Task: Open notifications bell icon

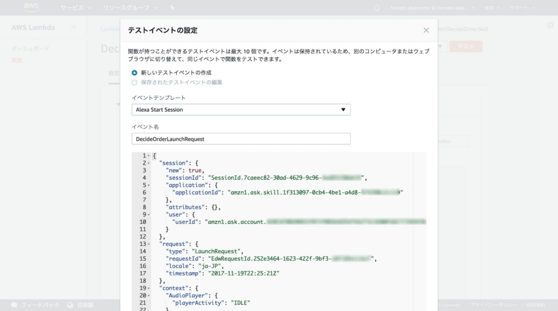Action: (x=377, y=8)
